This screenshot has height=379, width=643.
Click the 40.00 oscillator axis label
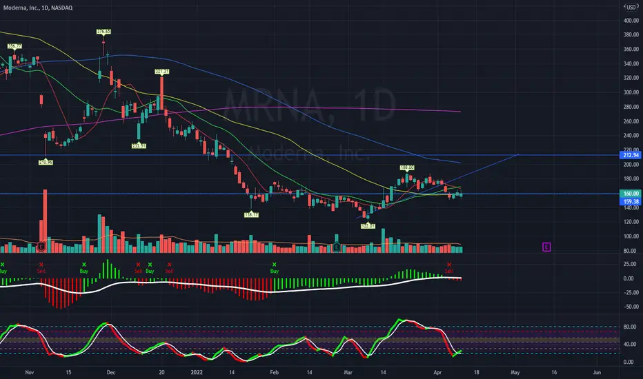point(631,344)
